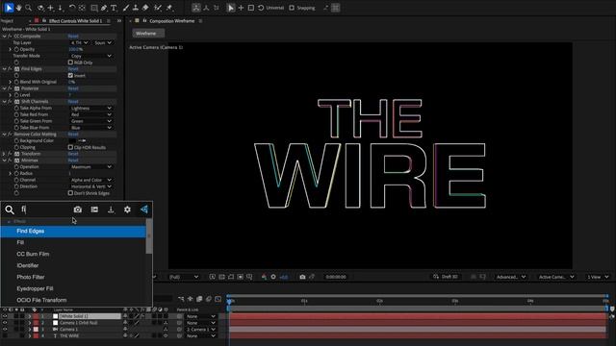Select the Selection tool in the top toolbar
Viewport: 616px width, 346px height.
(x=9, y=8)
